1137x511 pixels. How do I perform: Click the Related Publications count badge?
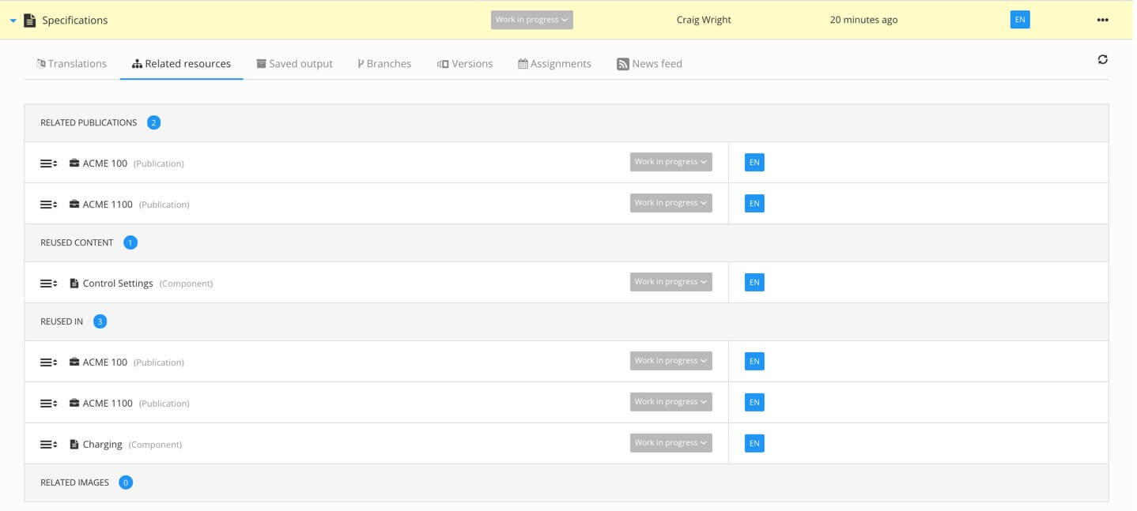153,122
